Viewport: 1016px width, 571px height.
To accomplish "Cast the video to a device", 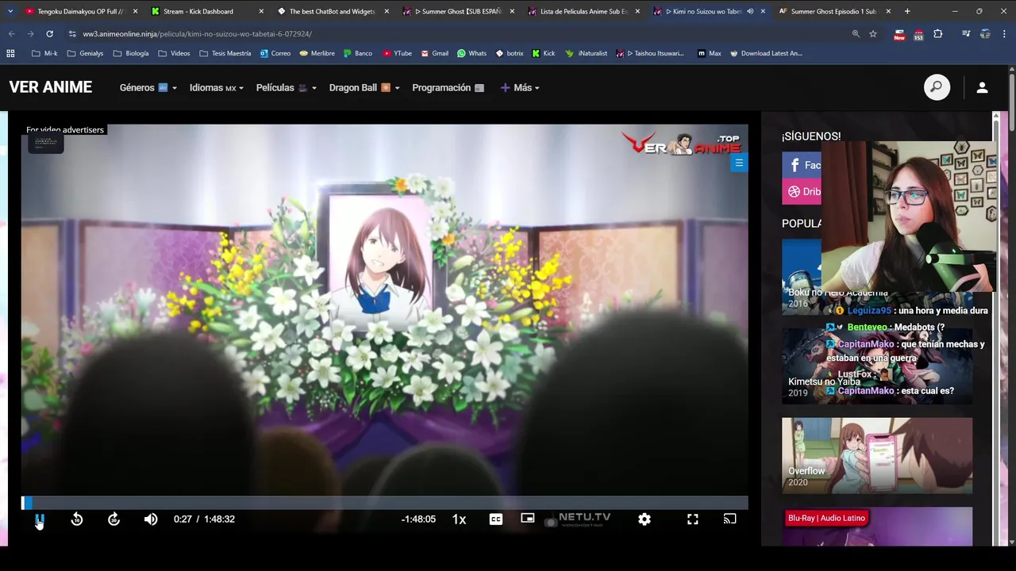I will [x=730, y=519].
